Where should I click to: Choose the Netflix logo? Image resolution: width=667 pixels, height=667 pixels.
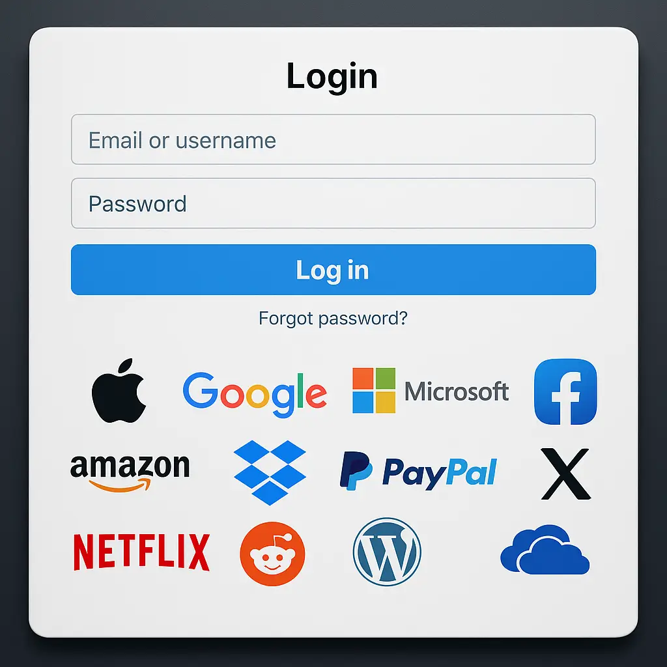tap(141, 552)
